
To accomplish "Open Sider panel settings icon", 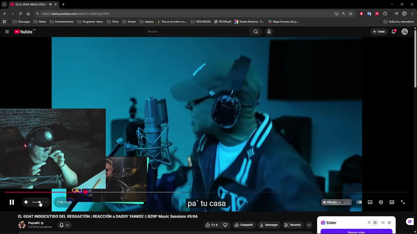I will click(x=389, y=223).
